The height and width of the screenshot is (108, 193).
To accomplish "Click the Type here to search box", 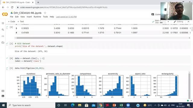I will [x=31, y=105].
